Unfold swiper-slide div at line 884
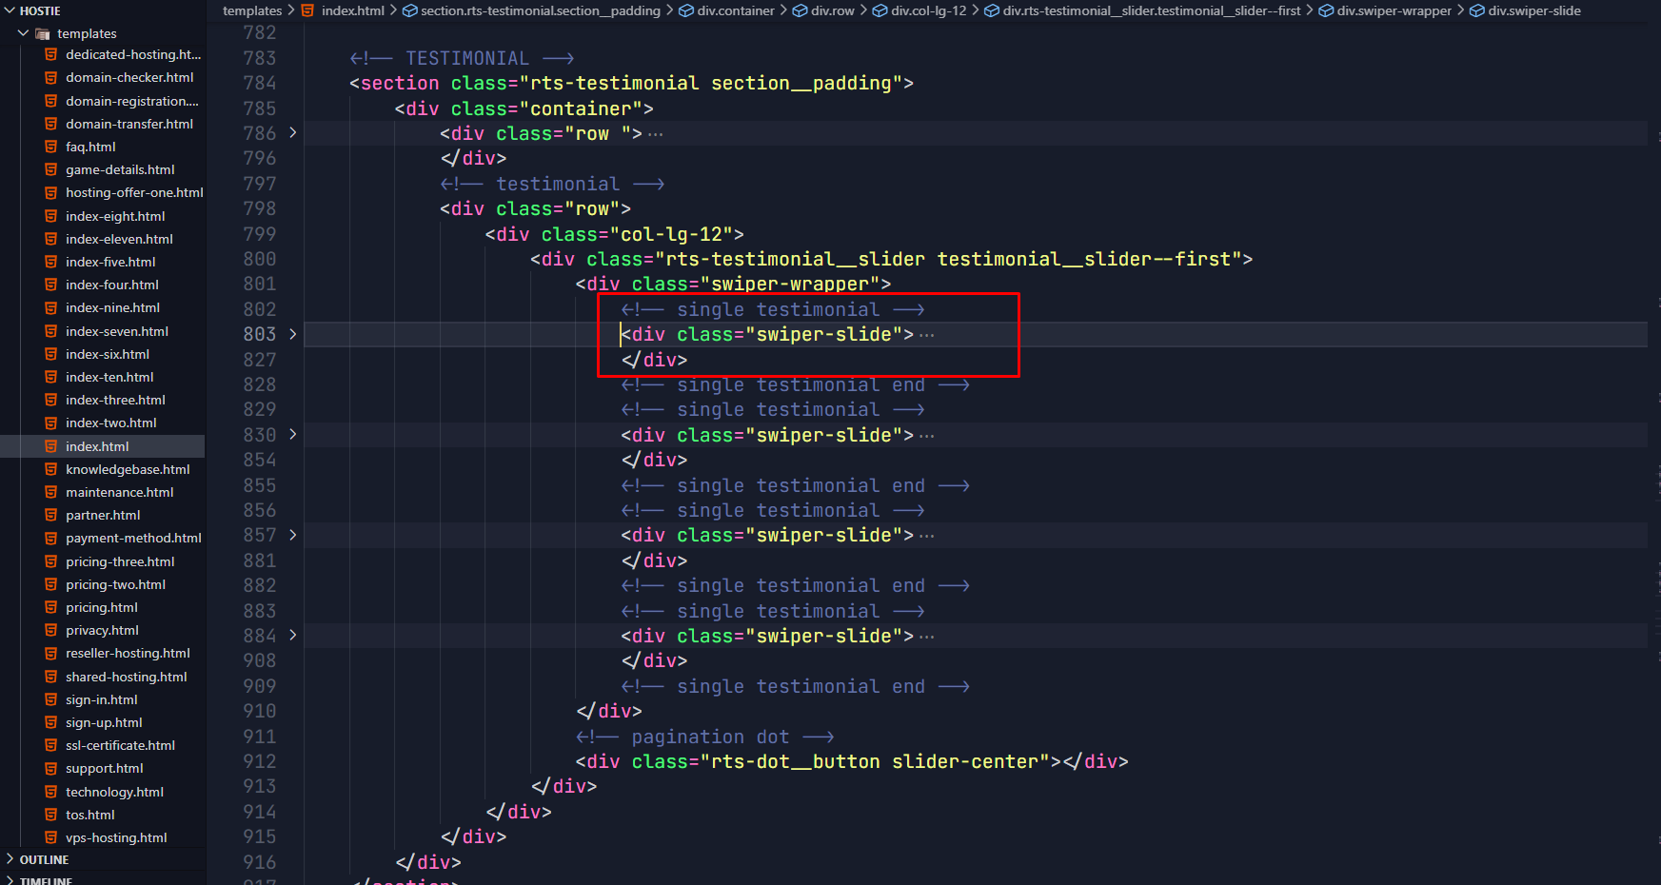The height and width of the screenshot is (885, 1661). (293, 636)
